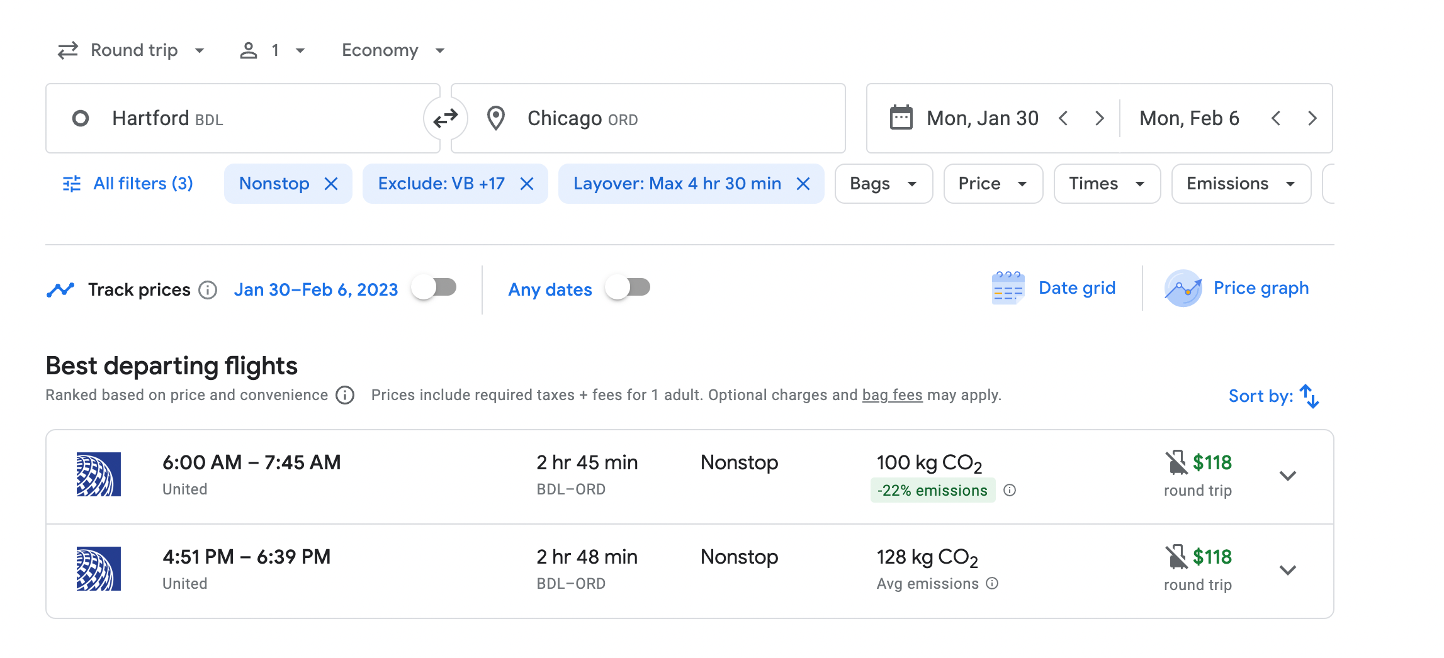
Task: Open the Economy cabin class dropdown
Action: pyautogui.click(x=393, y=50)
